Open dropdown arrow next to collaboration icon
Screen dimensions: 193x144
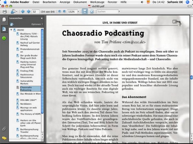point(17,12)
